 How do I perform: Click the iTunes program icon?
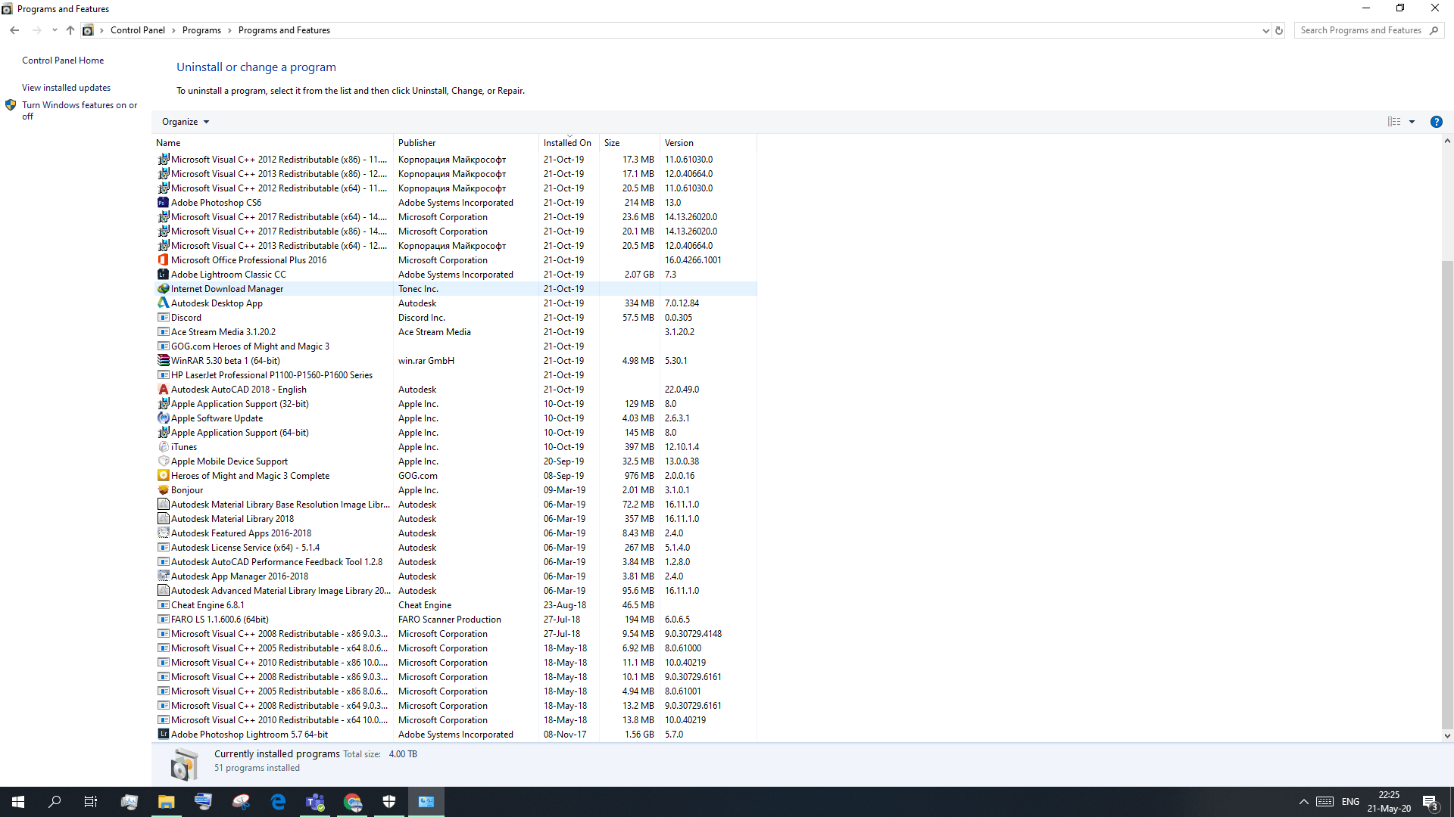163,447
